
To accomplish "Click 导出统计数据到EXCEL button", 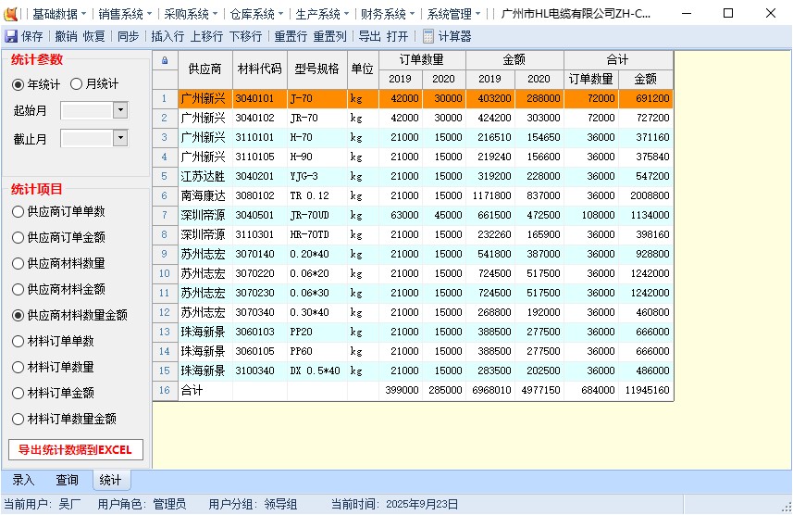I will tap(76, 450).
